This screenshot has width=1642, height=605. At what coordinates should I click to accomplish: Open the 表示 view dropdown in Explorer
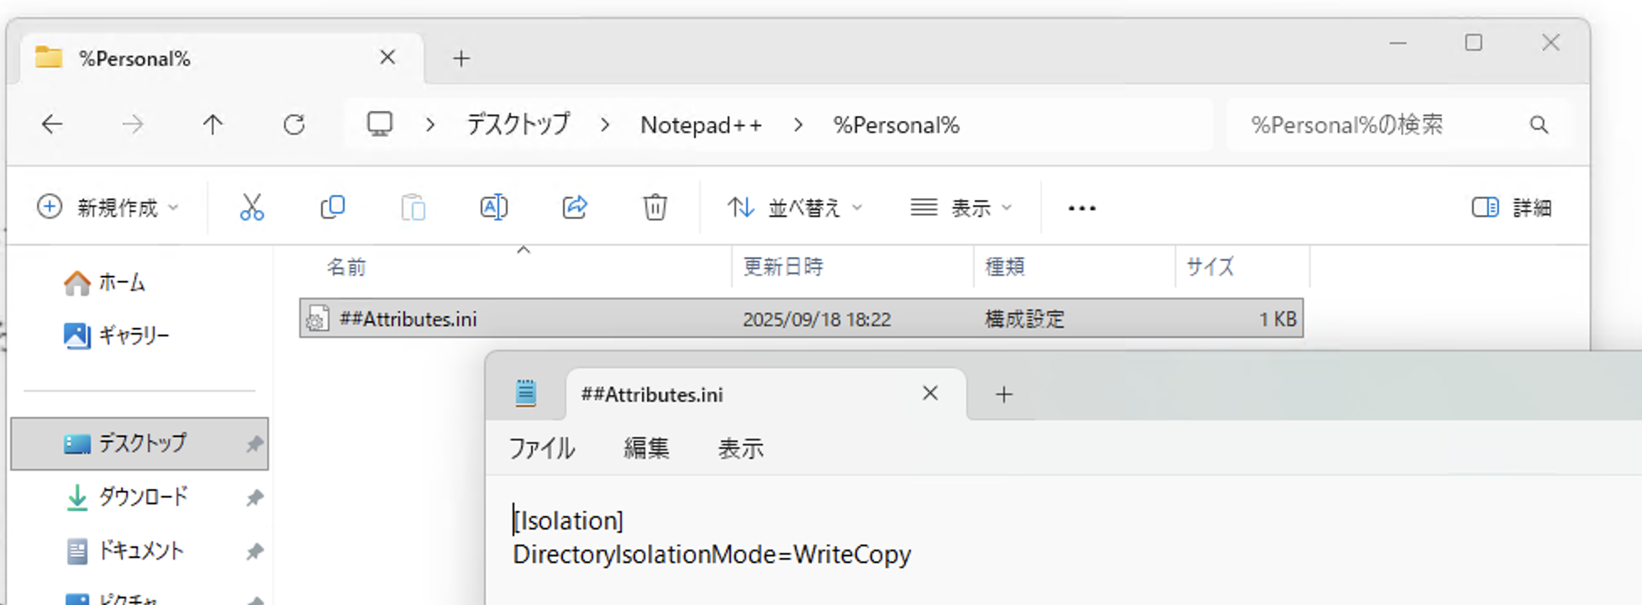(961, 208)
